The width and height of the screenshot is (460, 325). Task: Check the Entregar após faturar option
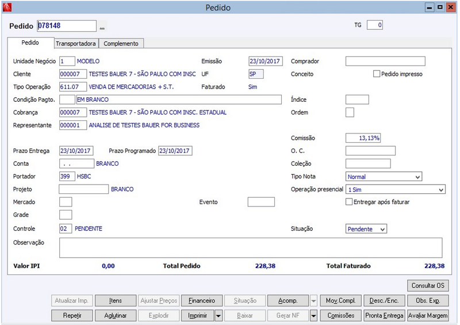pos(349,202)
